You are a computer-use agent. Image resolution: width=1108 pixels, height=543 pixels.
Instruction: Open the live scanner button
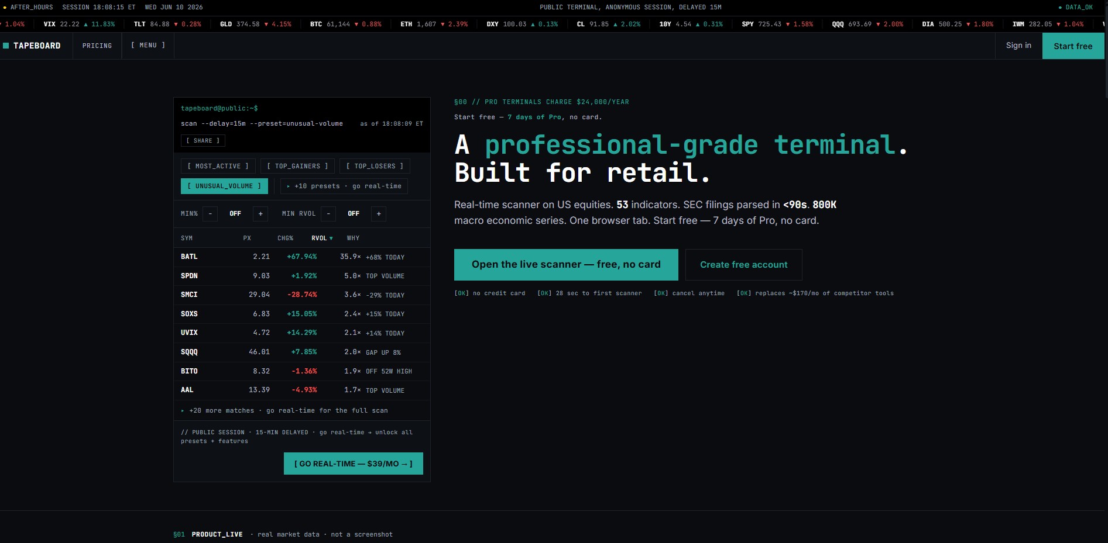pos(566,265)
